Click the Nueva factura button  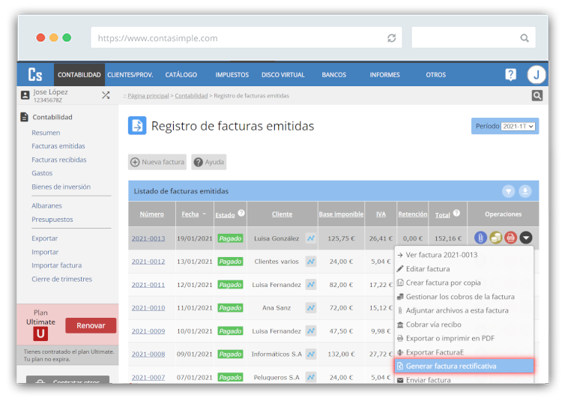tap(157, 162)
